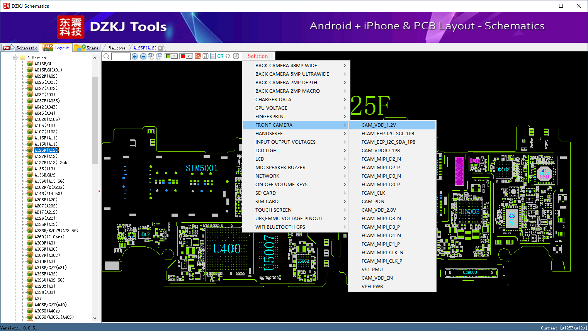Choose CAM_VDD_2.8V in the submenu
This screenshot has height=331, width=588.
[x=379, y=210]
